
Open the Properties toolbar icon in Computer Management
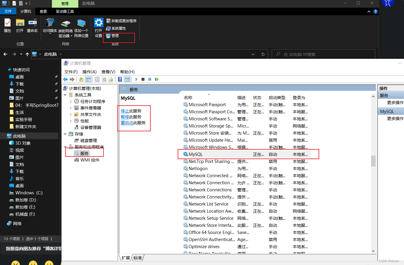coord(97,79)
